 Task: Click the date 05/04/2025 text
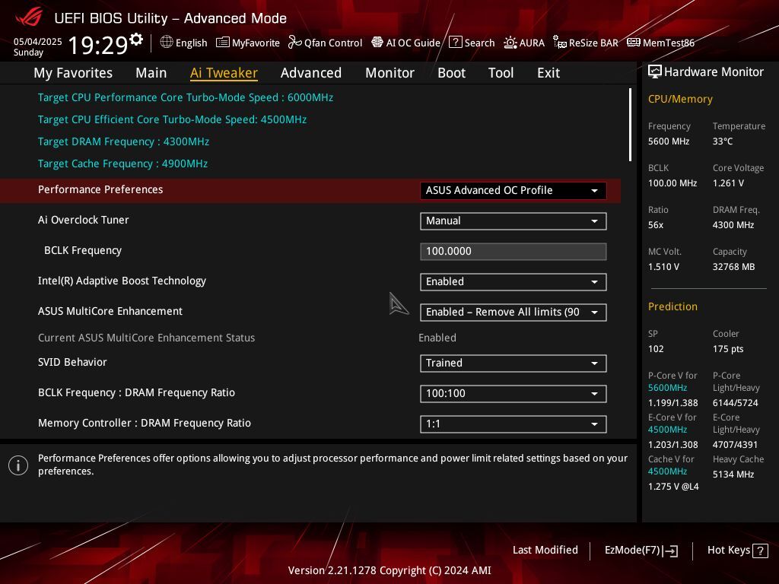pyautogui.click(x=38, y=42)
